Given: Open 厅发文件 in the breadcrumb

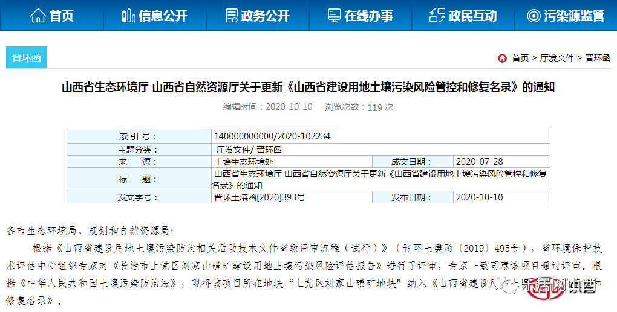Looking at the screenshot, I should tap(557, 58).
